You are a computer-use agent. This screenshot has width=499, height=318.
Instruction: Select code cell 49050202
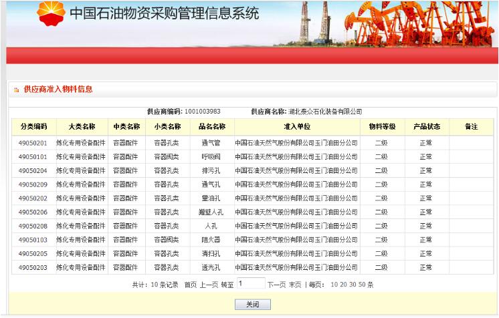(33, 198)
